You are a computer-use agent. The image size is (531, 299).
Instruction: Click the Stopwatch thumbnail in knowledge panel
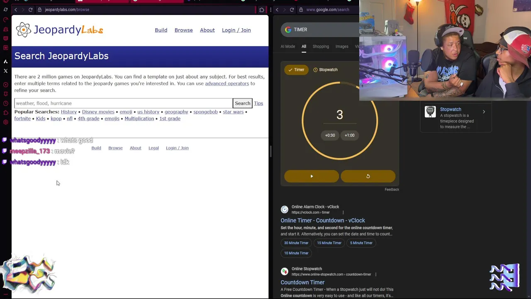(430, 112)
